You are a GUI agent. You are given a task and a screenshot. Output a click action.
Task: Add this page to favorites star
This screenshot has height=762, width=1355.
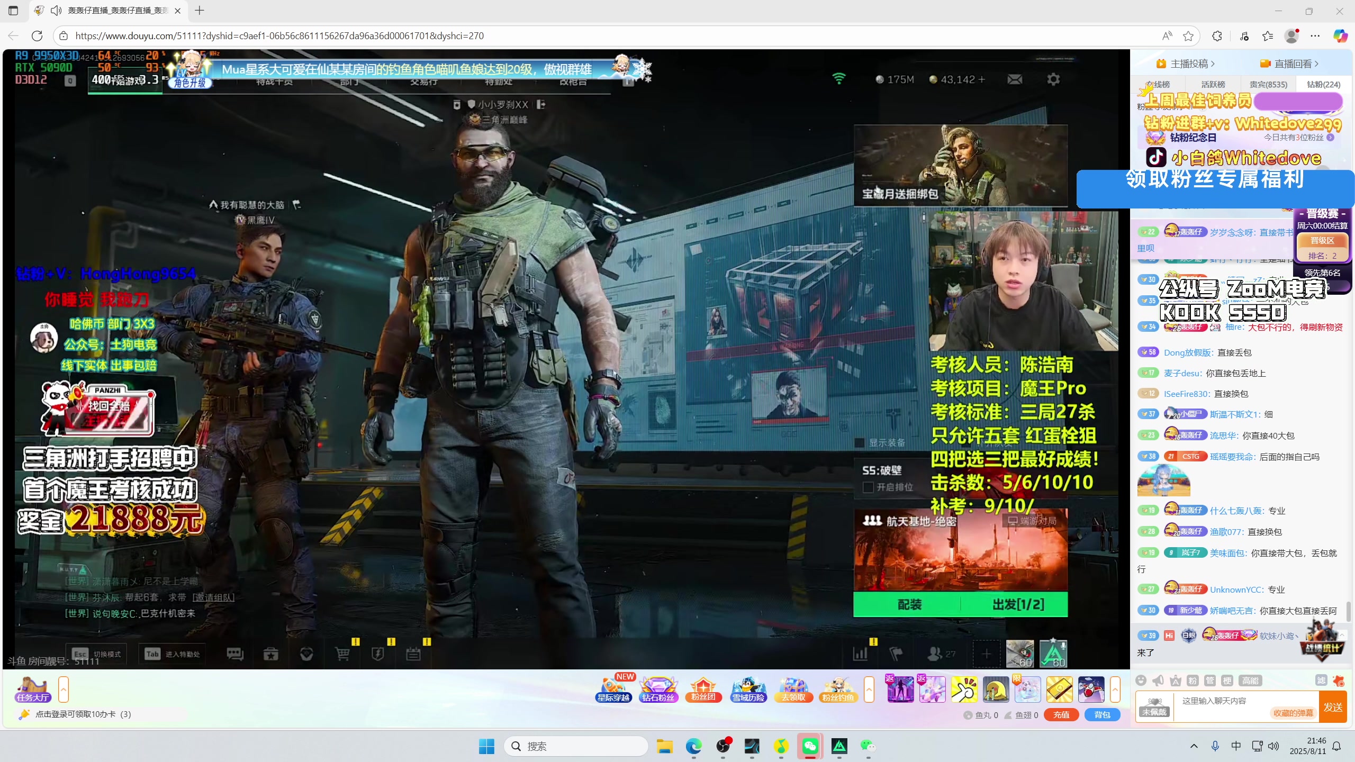pyautogui.click(x=1188, y=35)
